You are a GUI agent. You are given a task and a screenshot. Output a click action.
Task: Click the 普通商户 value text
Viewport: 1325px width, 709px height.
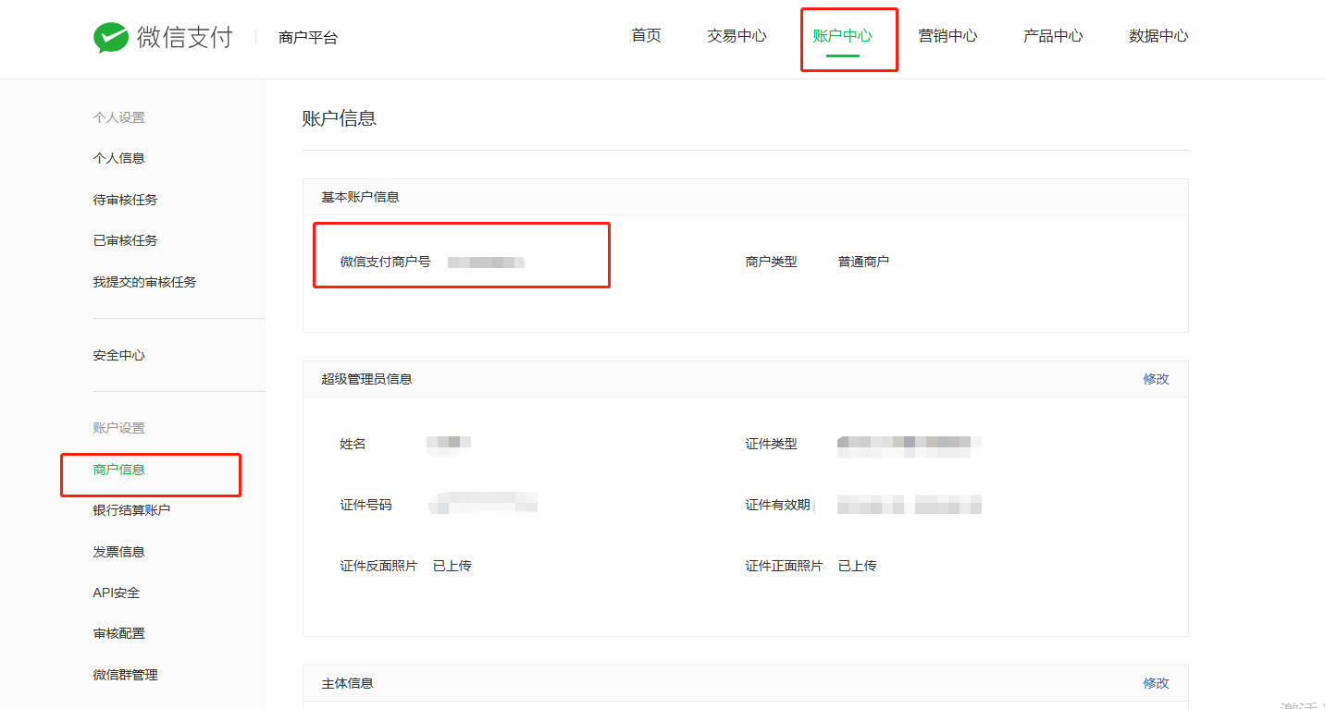(x=863, y=262)
